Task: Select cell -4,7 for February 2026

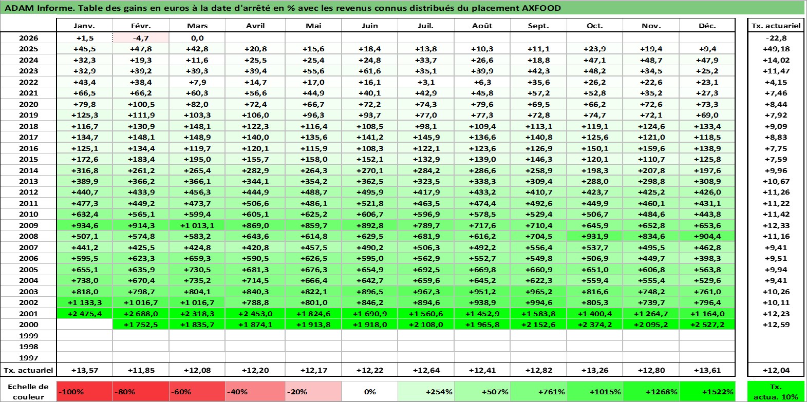Action: tap(141, 38)
